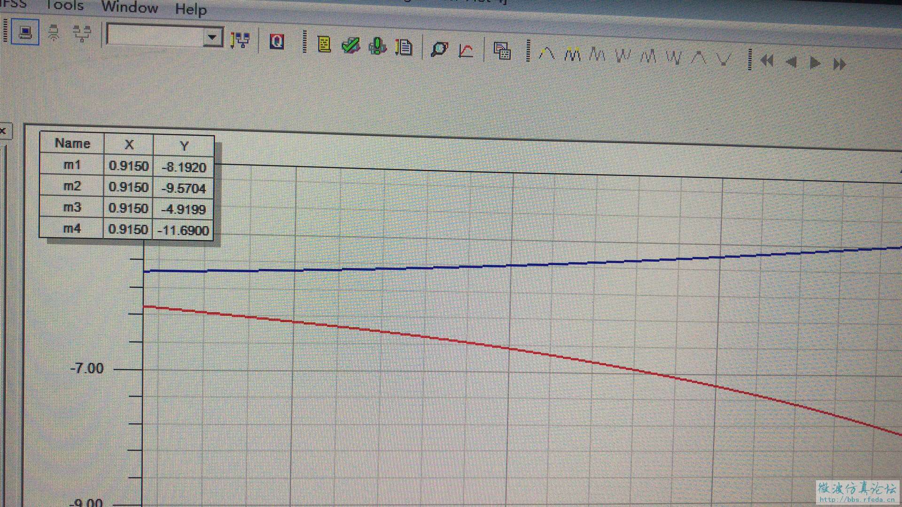Click the 0.9150 X value in m4 row
Viewport: 902px width, 507px height.
coord(128,229)
